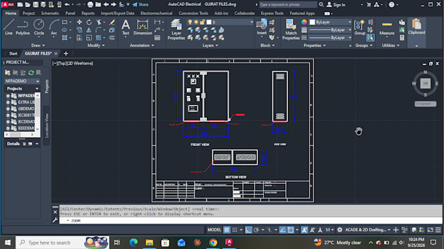This screenshot has height=249, width=444.
Task: Click Sign In button
Action: (336, 5)
